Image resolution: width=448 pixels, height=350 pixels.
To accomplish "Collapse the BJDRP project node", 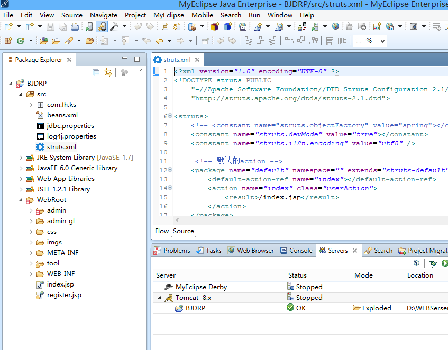I will point(11,84).
